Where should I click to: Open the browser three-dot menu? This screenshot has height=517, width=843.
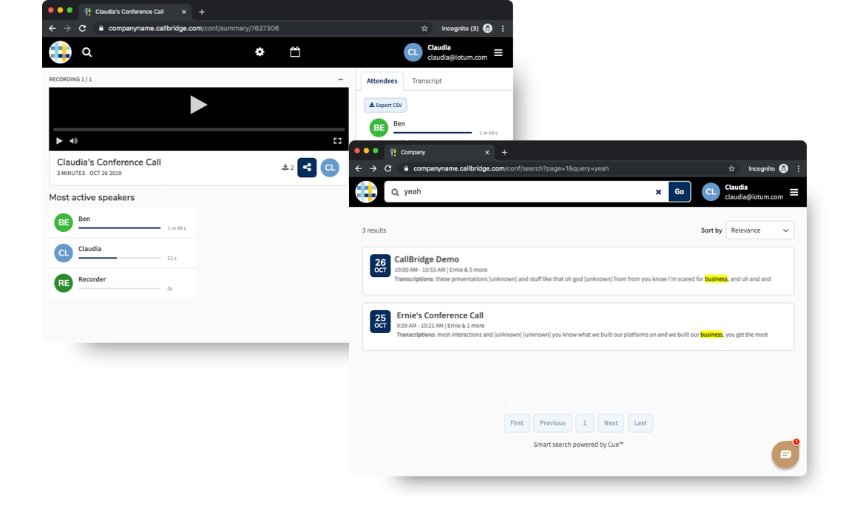click(x=798, y=168)
